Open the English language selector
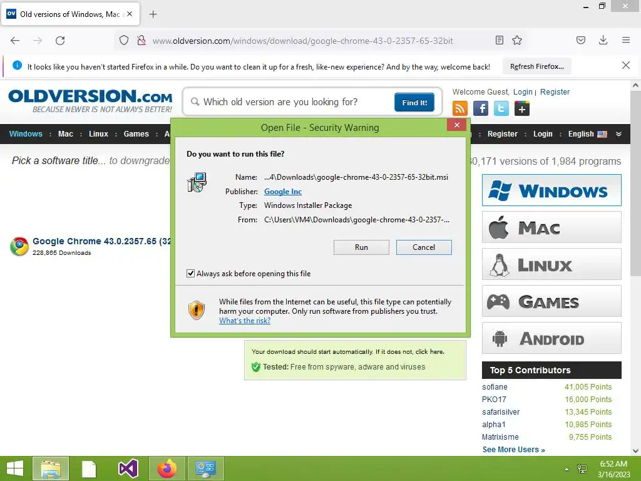The width and height of the screenshot is (641, 481). [x=587, y=134]
